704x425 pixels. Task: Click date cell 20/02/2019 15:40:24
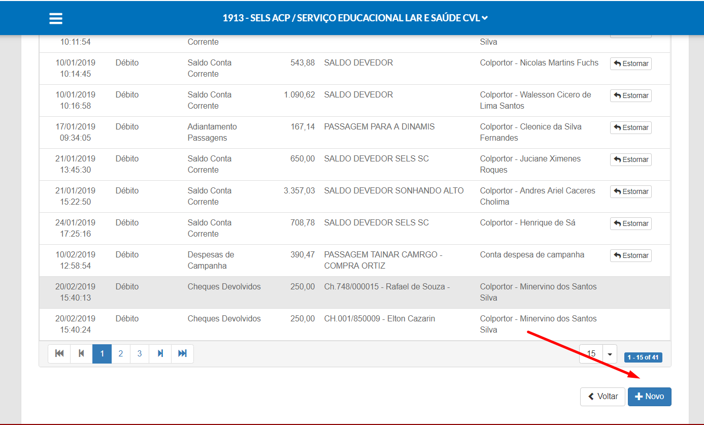[x=76, y=324]
